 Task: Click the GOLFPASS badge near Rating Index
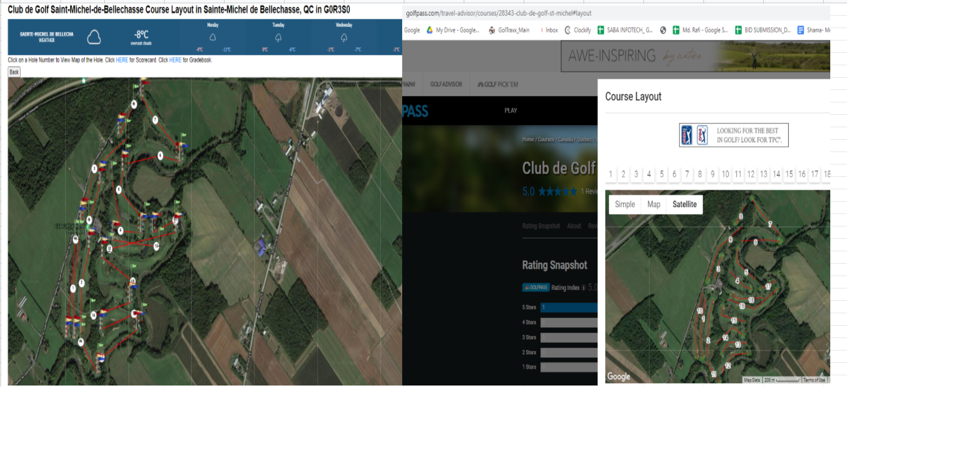[x=536, y=287]
